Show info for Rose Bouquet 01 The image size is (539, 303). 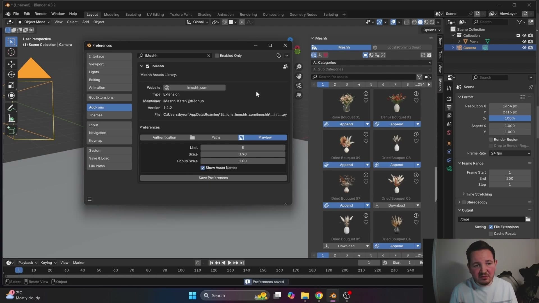click(x=366, y=94)
